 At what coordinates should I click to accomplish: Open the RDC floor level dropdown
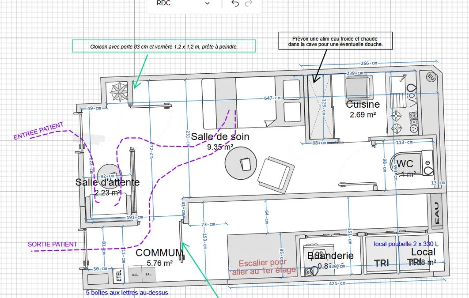click(x=183, y=4)
